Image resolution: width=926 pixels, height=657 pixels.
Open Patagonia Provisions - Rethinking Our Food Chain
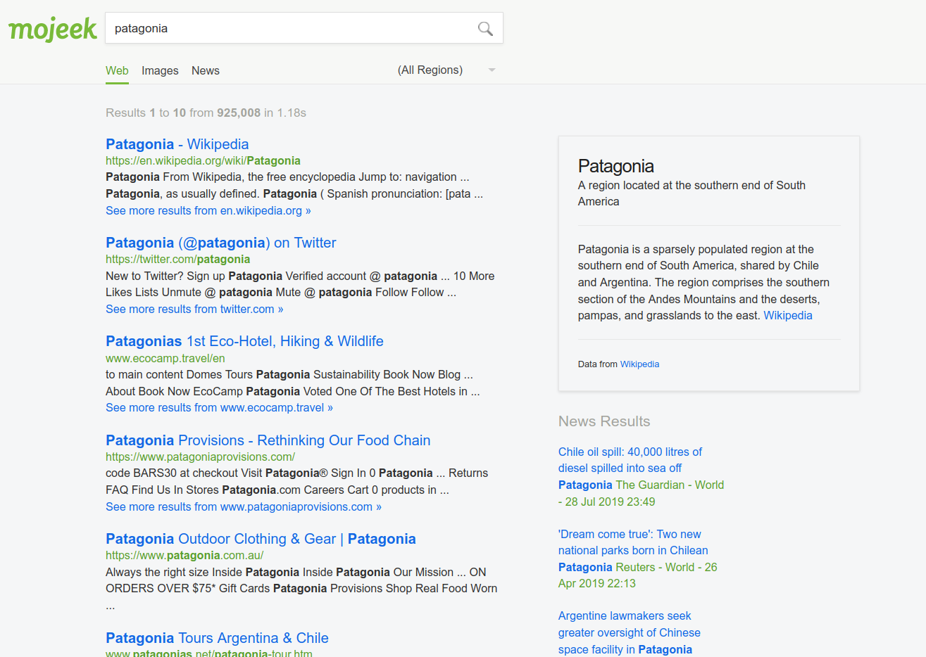point(268,440)
